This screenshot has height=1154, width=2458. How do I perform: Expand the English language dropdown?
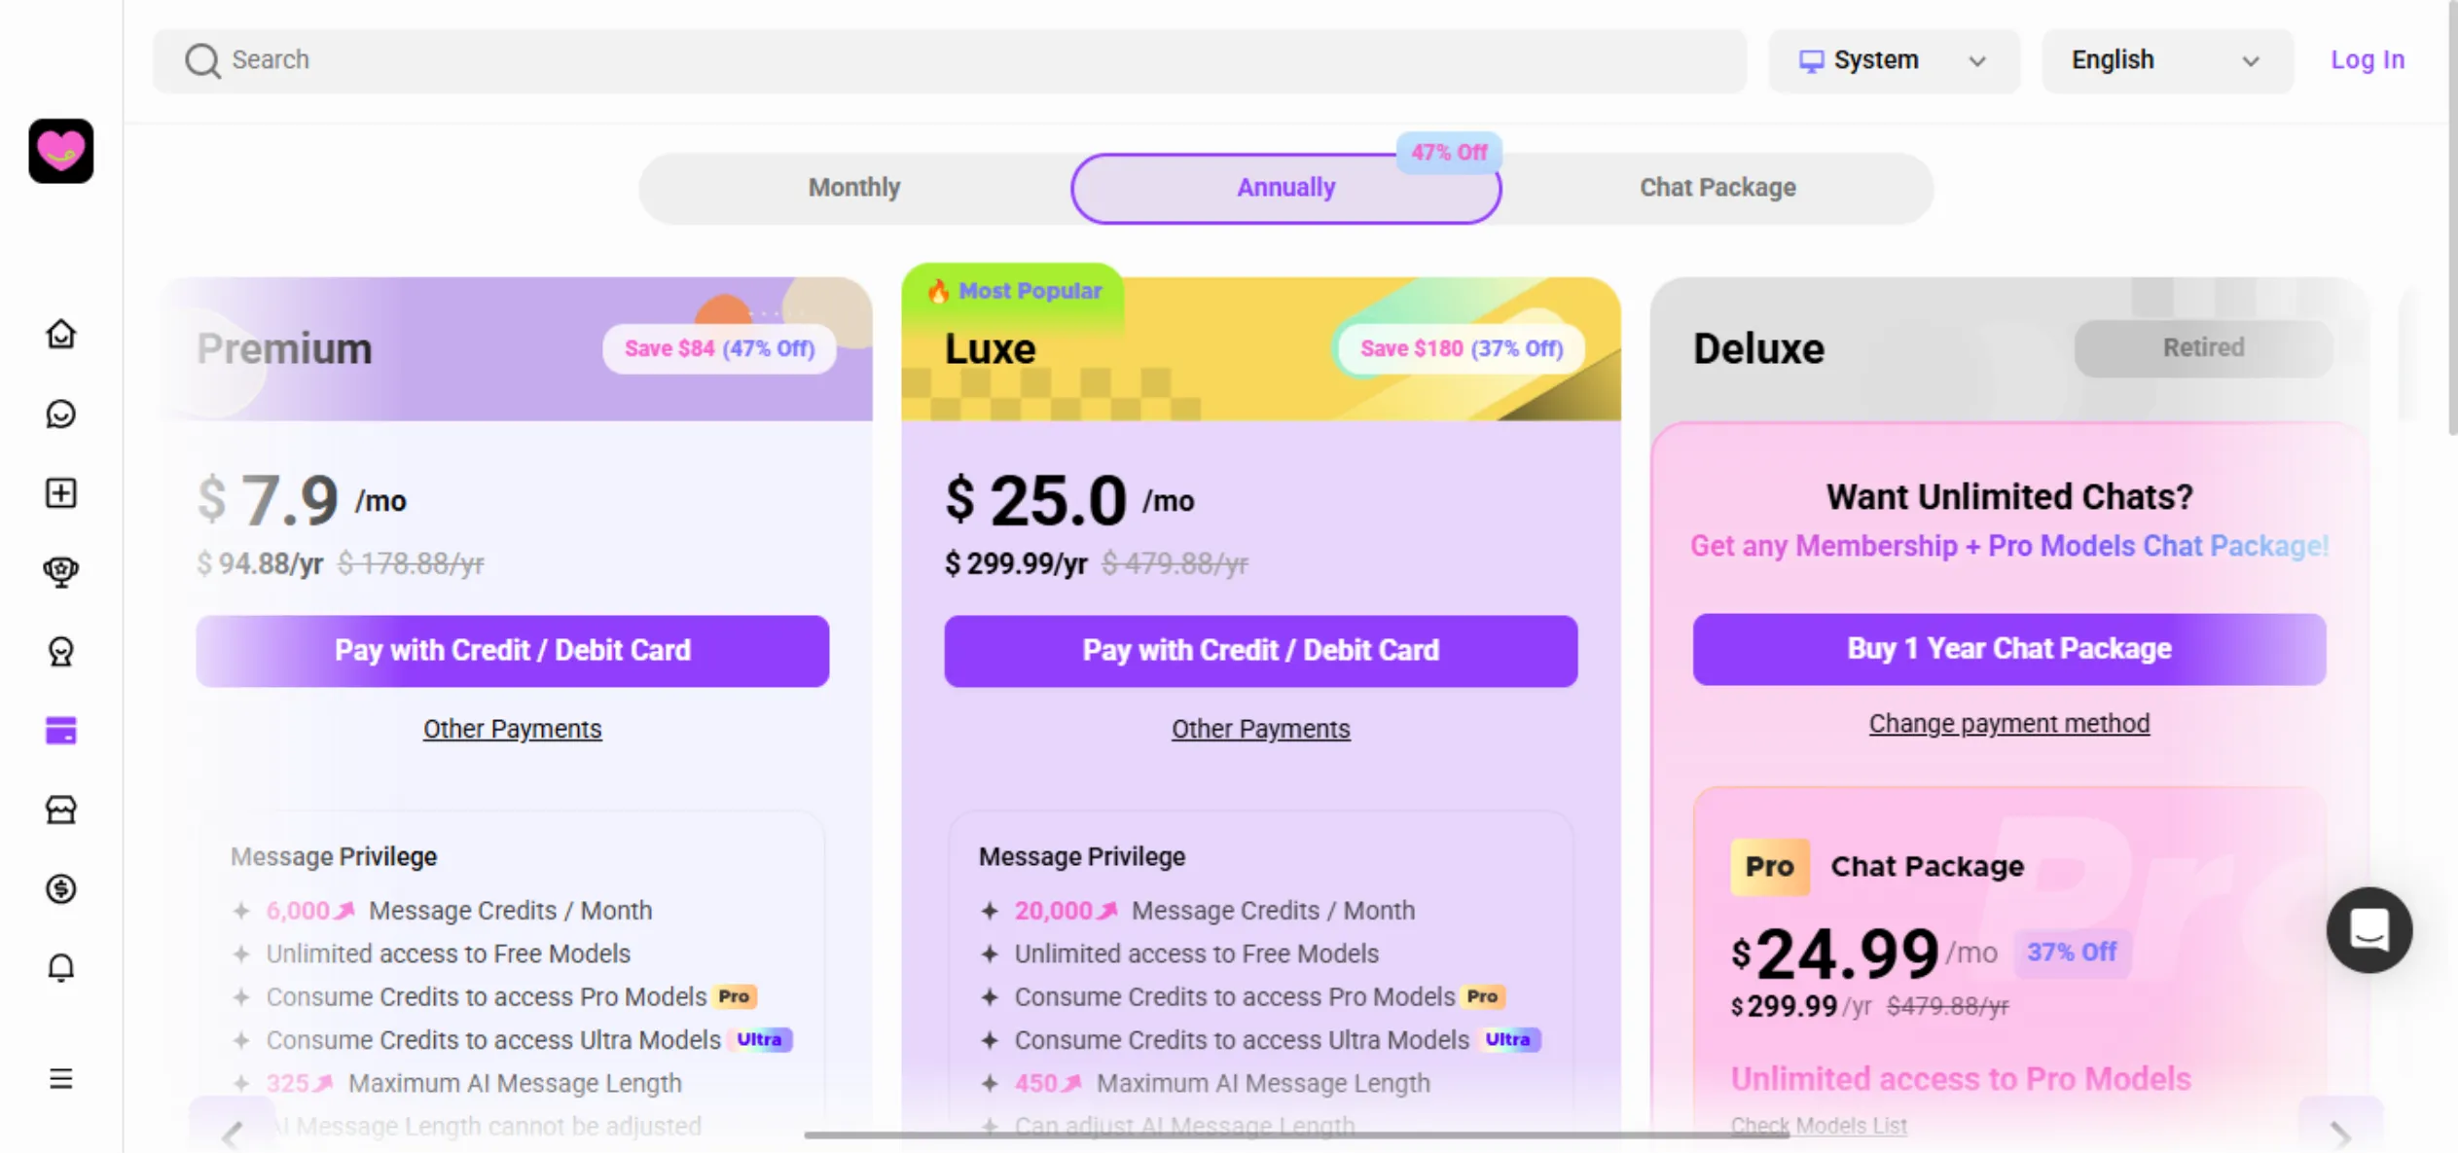tap(2166, 60)
